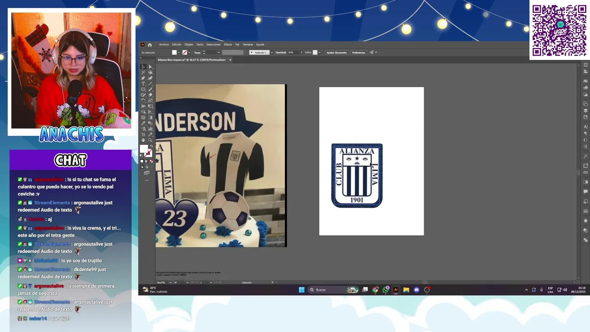Image resolution: width=590 pixels, height=332 pixels.
Task: Select the Pen tool
Action: (x=143, y=78)
